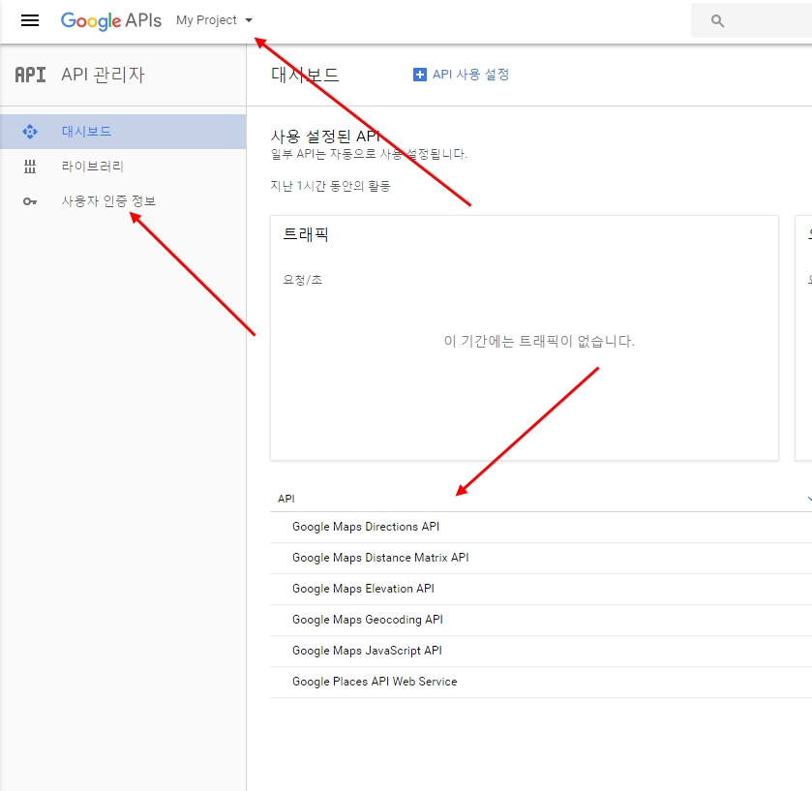
Task: Click the API 사용 설정 text link
Action: (x=470, y=75)
